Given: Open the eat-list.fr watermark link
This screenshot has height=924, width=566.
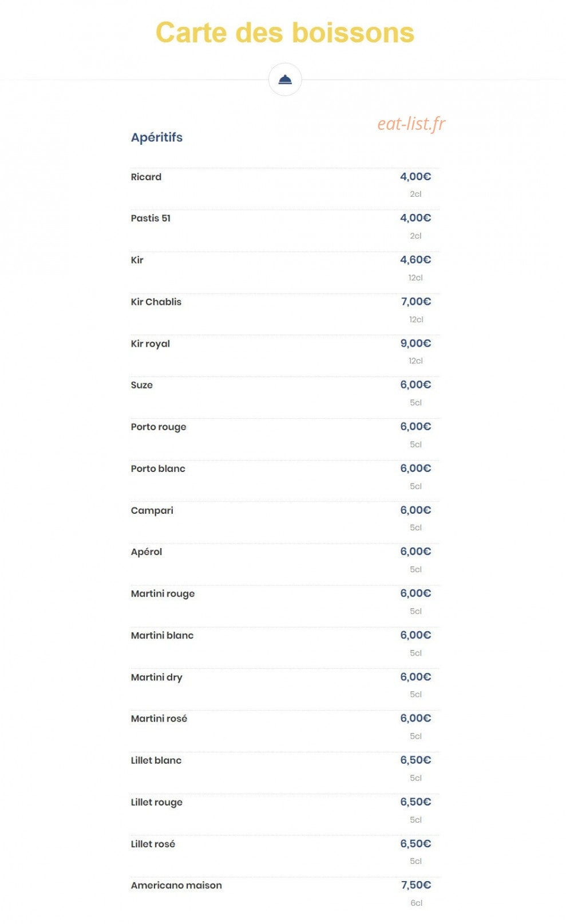Looking at the screenshot, I should pyautogui.click(x=411, y=123).
